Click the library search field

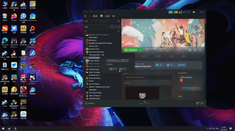click(101, 31)
